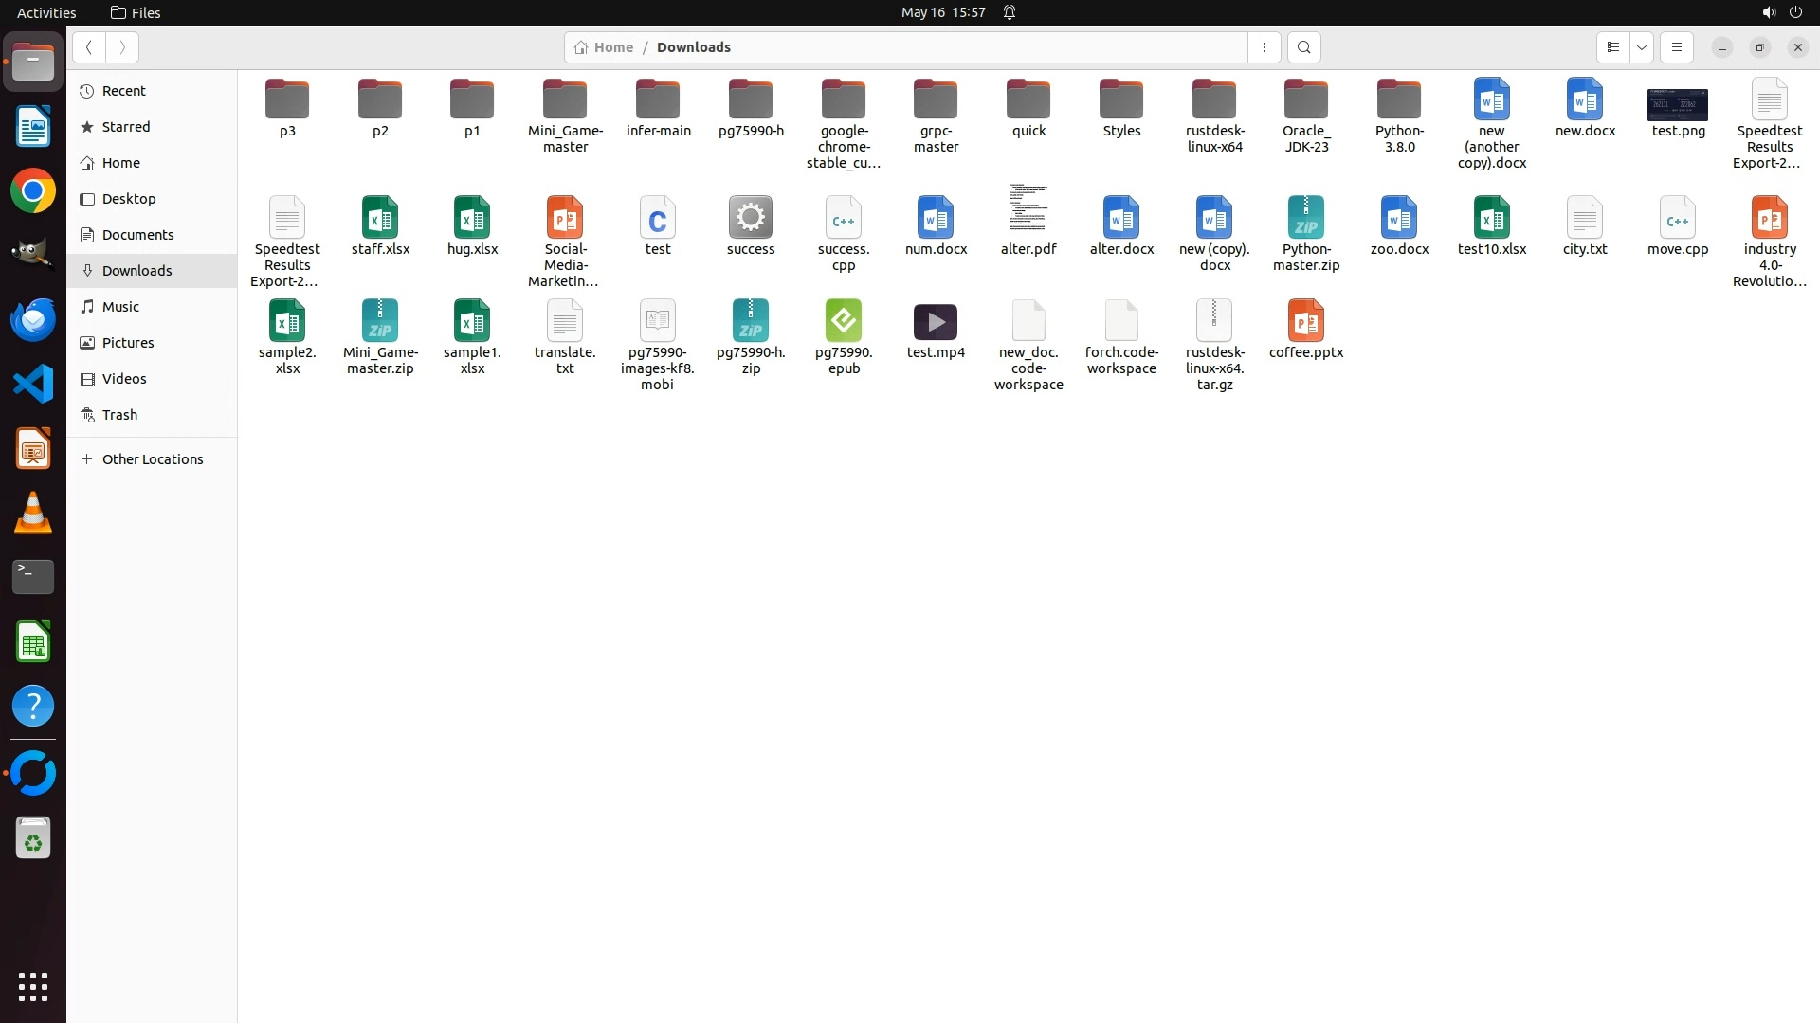Click the Home breadcrumb in the path bar
Viewport: 1820px width, 1023px height.
coord(604,47)
